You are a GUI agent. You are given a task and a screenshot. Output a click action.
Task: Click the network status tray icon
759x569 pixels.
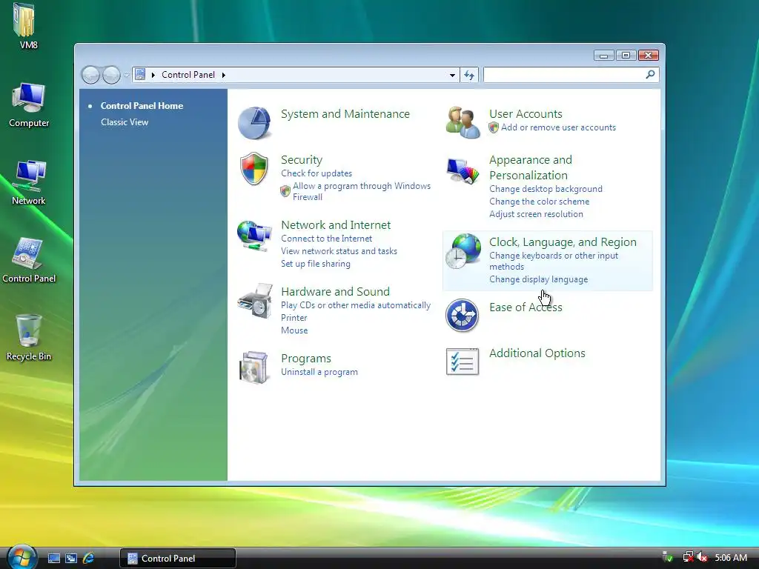point(688,557)
